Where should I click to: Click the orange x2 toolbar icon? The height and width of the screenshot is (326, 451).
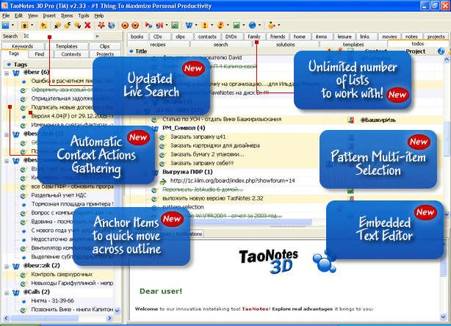(x=57, y=25)
